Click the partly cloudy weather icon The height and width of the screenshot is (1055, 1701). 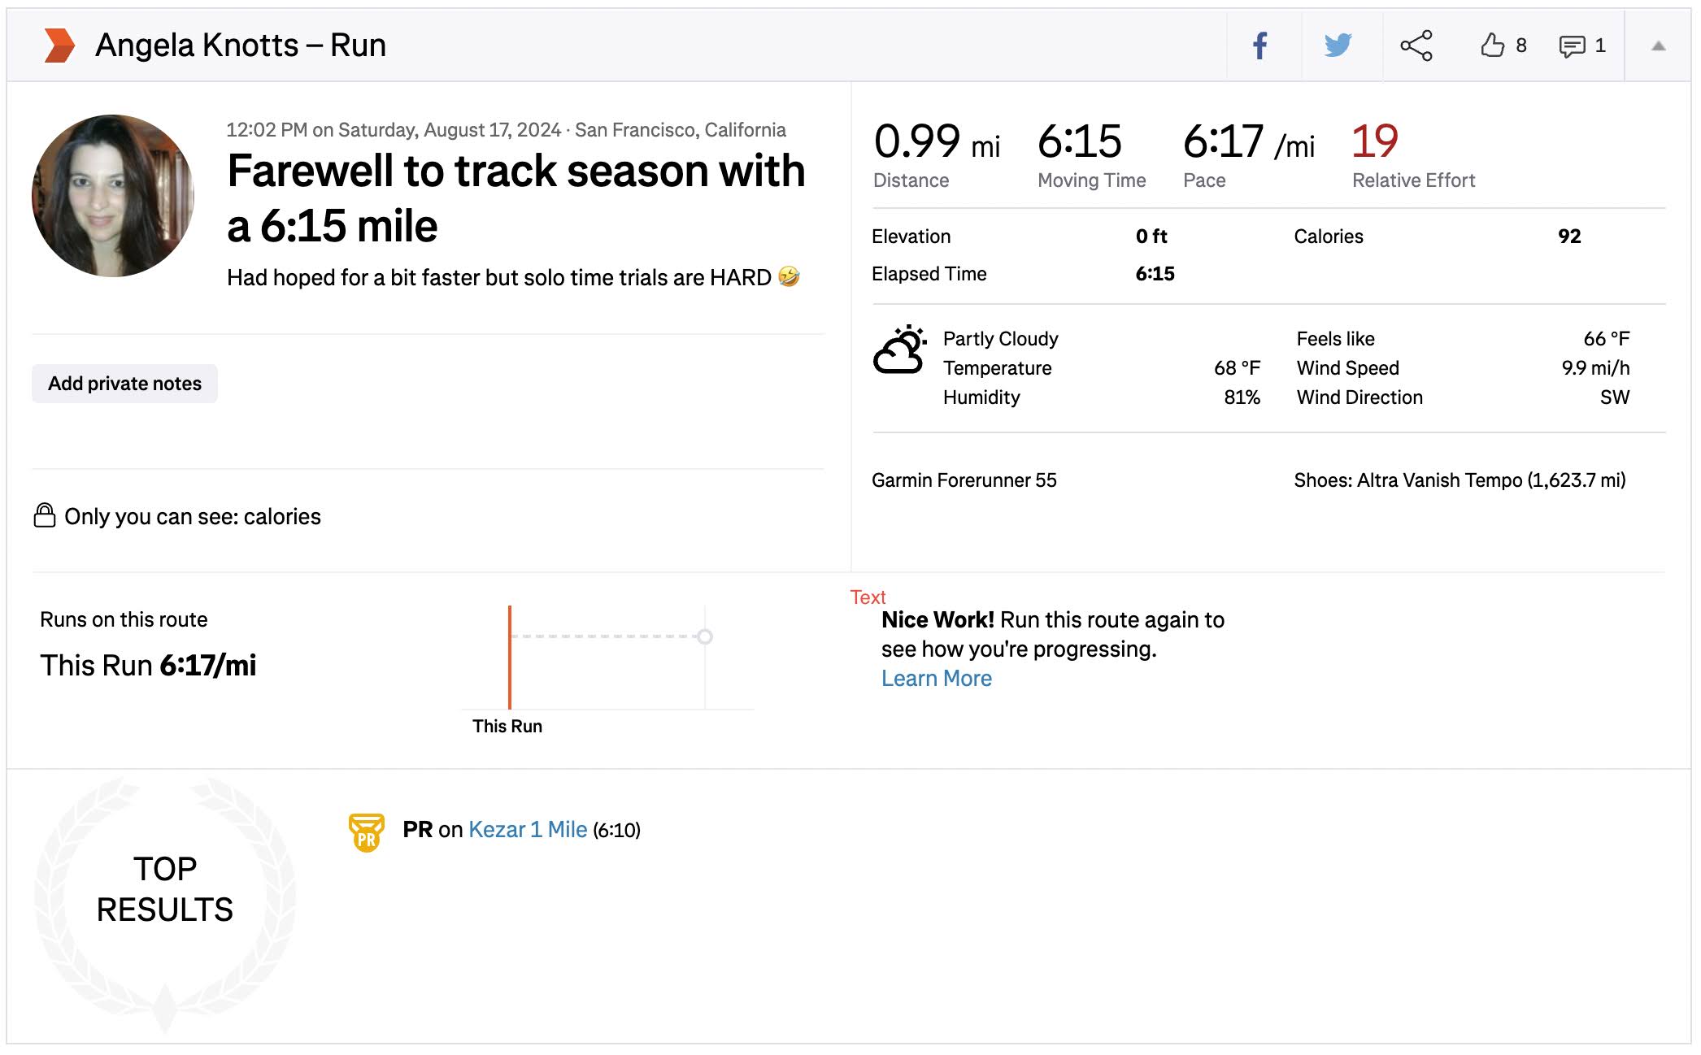click(899, 351)
